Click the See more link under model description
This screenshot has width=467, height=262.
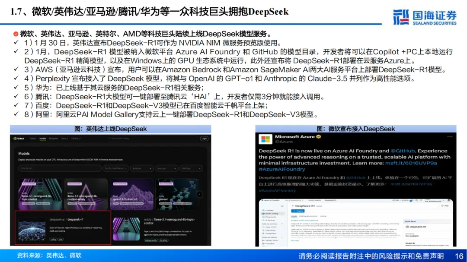(294, 240)
